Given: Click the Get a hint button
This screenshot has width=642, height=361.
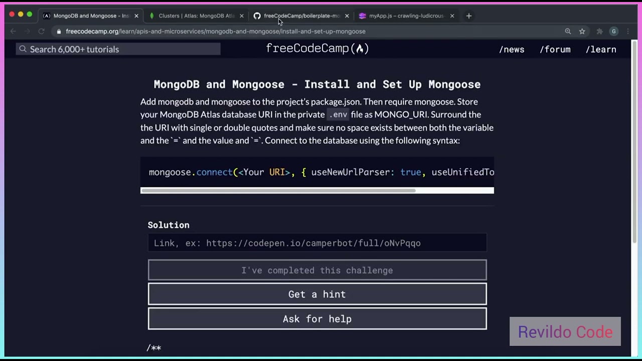Looking at the screenshot, I should (x=317, y=294).
